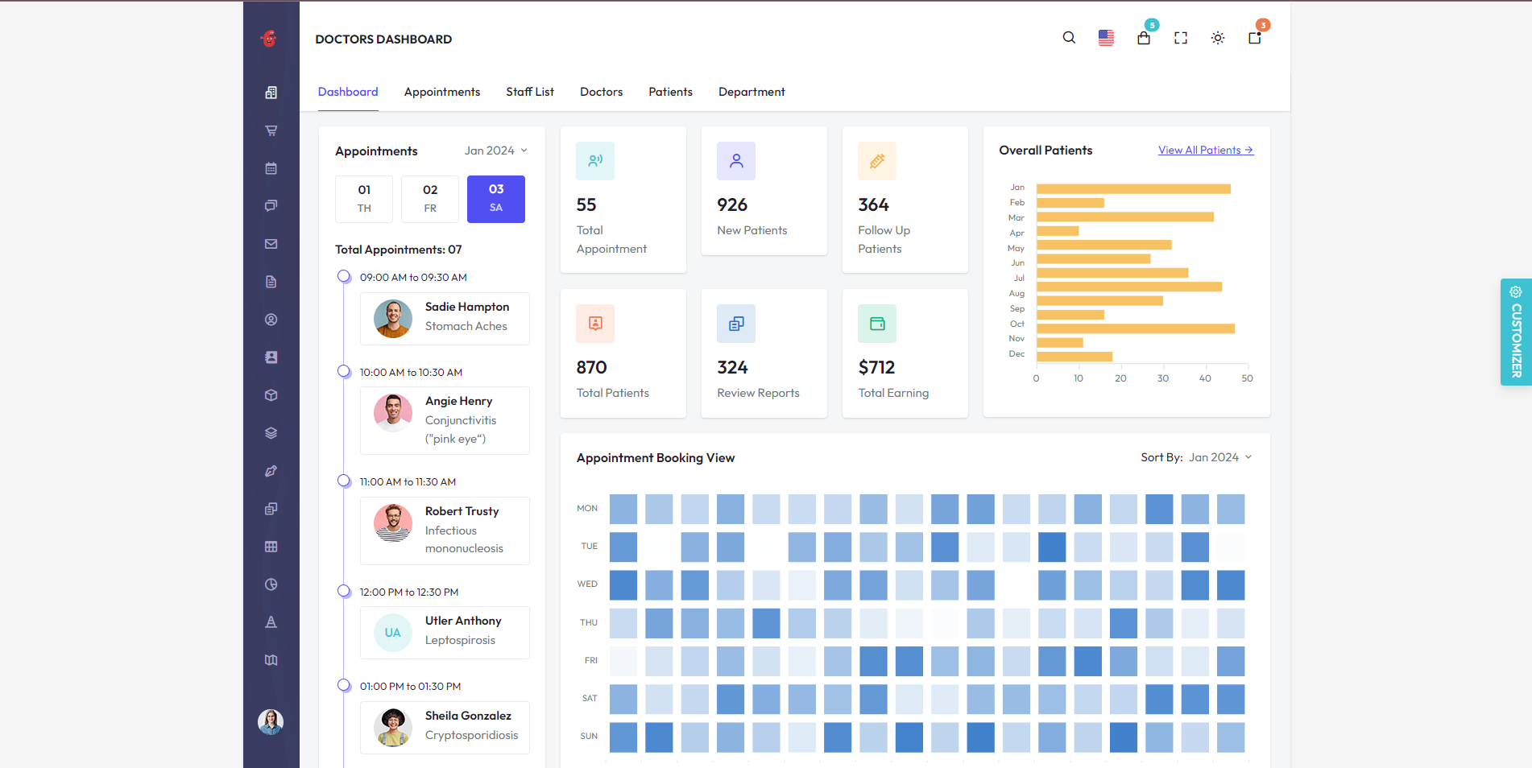
Task: Expand the Appointments Jan 2024 dropdown
Action: (496, 151)
